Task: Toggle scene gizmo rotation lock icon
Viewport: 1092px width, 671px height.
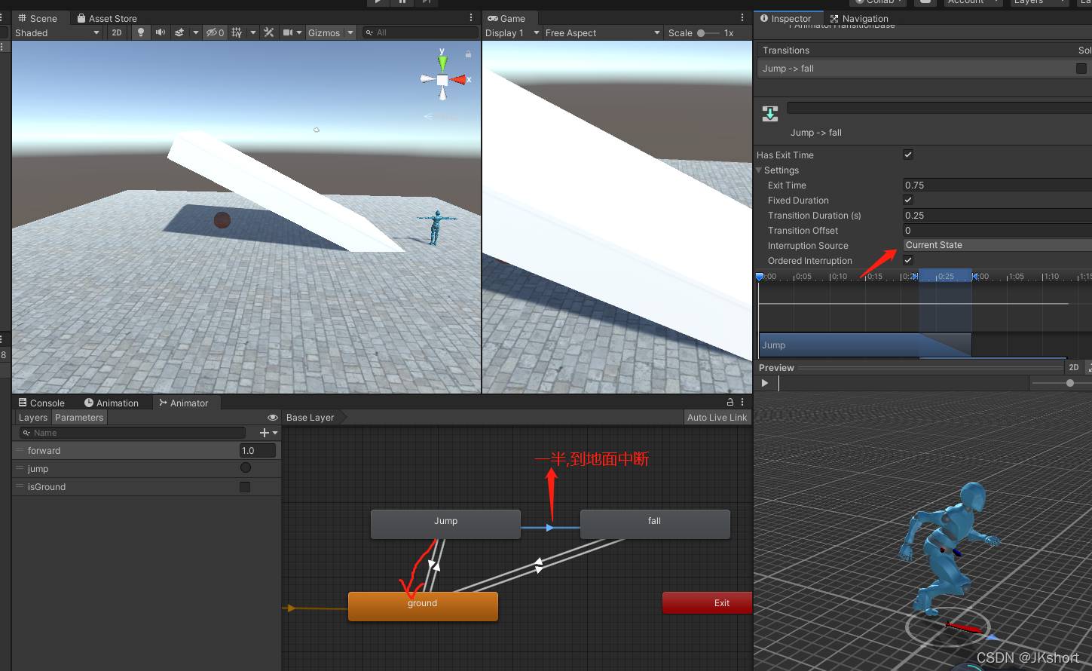Action: pos(468,54)
